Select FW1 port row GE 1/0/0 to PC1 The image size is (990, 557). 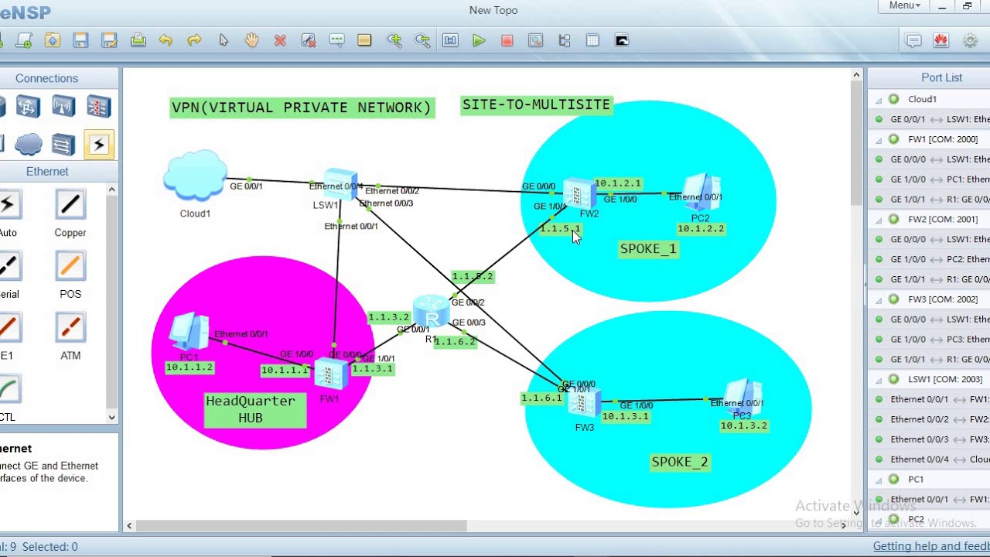tap(929, 179)
